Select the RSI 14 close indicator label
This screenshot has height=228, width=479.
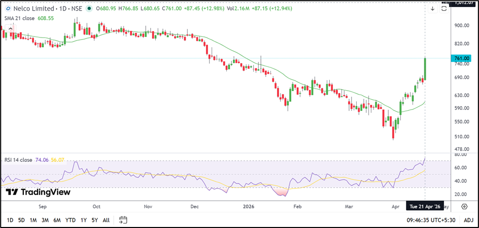(x=18, y=160)
